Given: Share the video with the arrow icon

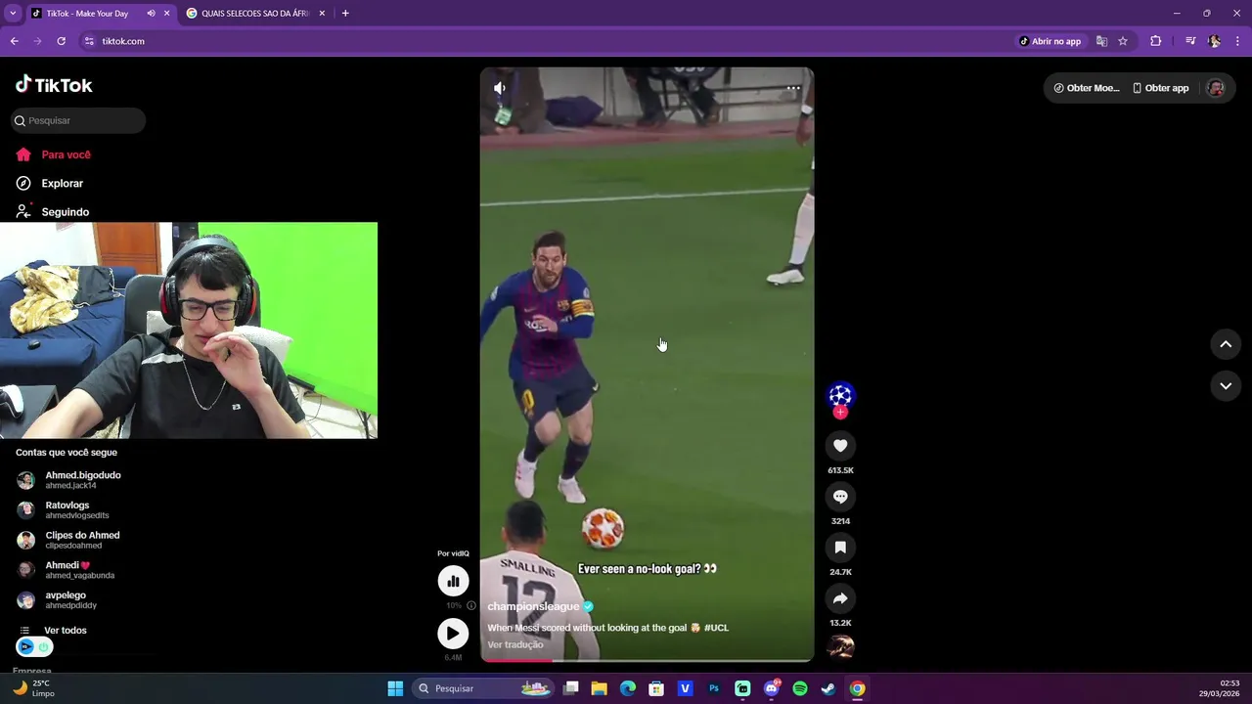Looking at the screenshot, I should click(840, 598).
